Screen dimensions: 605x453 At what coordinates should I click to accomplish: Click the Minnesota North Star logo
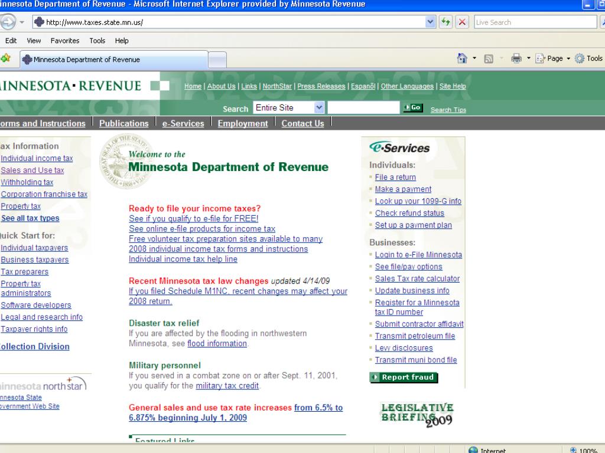pyautogui.click(x=43, y=384)
